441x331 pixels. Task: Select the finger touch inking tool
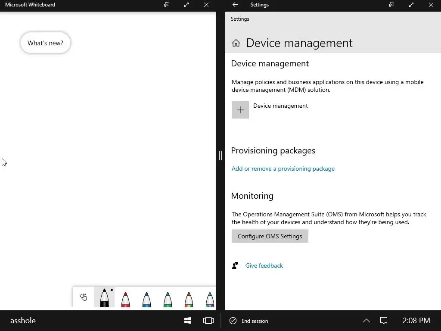83,297
